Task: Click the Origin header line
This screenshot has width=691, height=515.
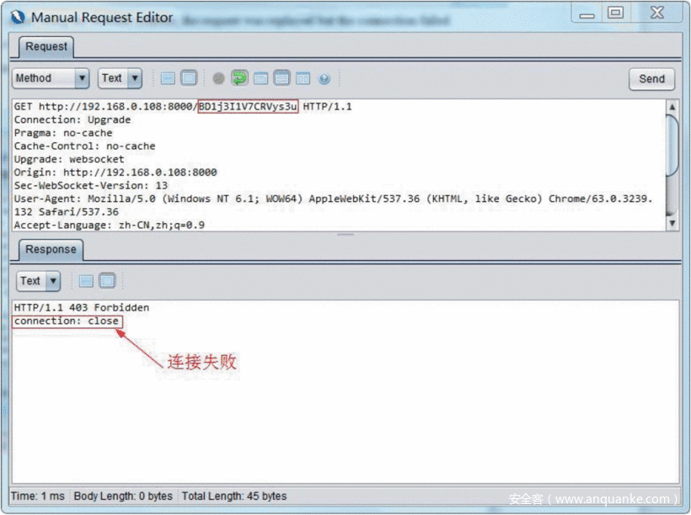Action: pos(115,173)
